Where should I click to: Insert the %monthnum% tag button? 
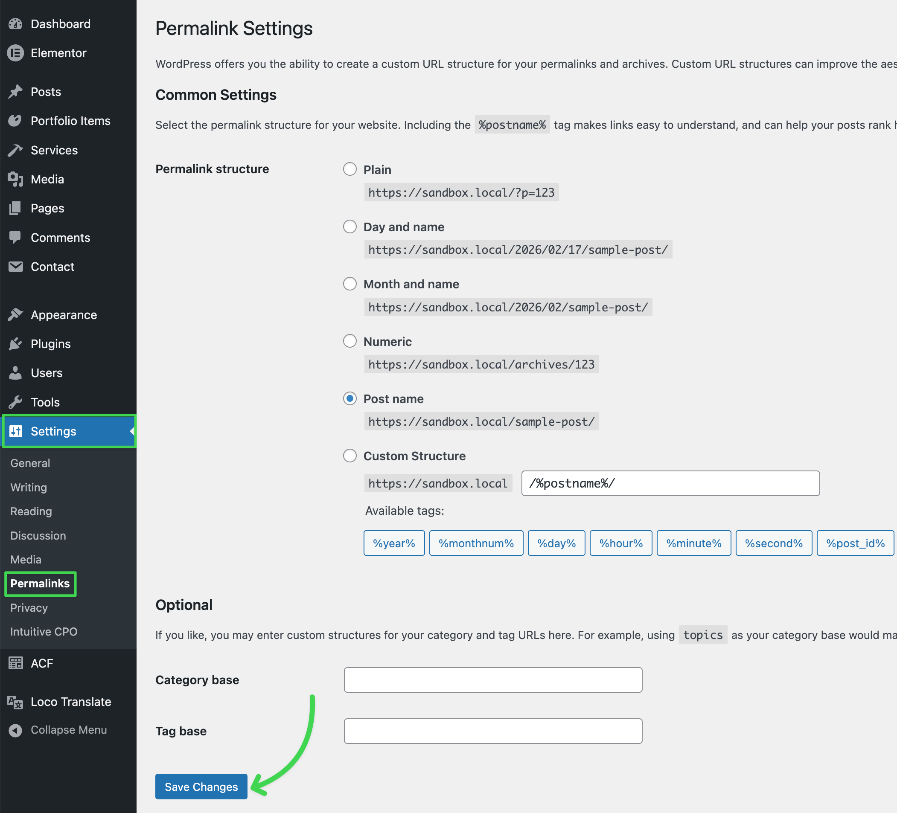click(x=476, y=543)
